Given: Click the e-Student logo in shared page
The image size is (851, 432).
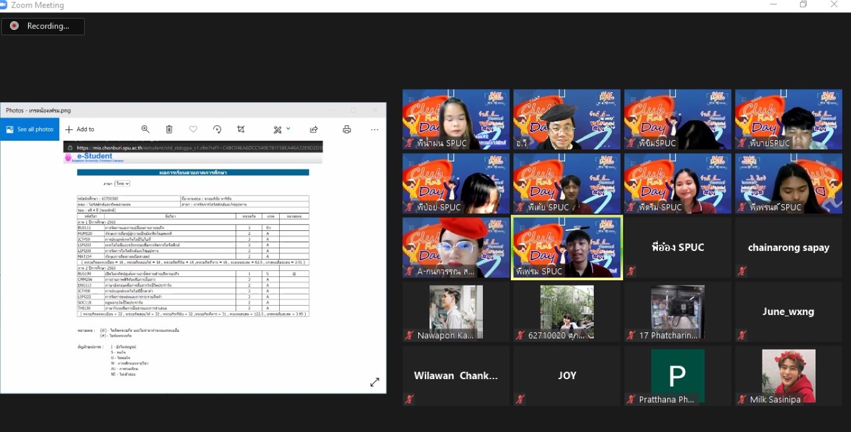Looking at the screenshot, I should pyautogui.click(x=93, y=157).
